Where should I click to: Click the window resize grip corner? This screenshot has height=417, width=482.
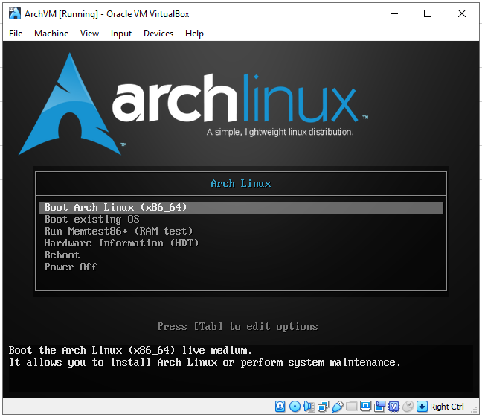coord(473,410)
